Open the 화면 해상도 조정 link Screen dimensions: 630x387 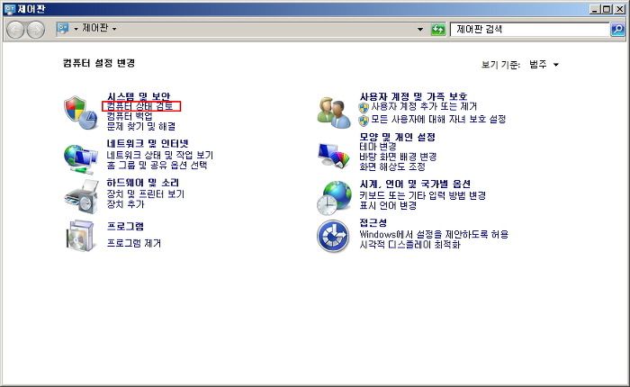pos(392,166)
